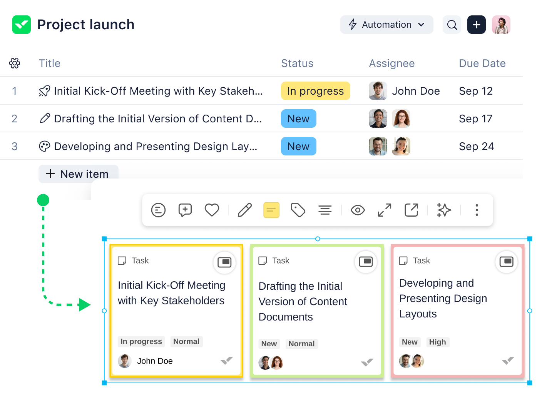Click Task type icon on Kick-Off card

(122, 260)
